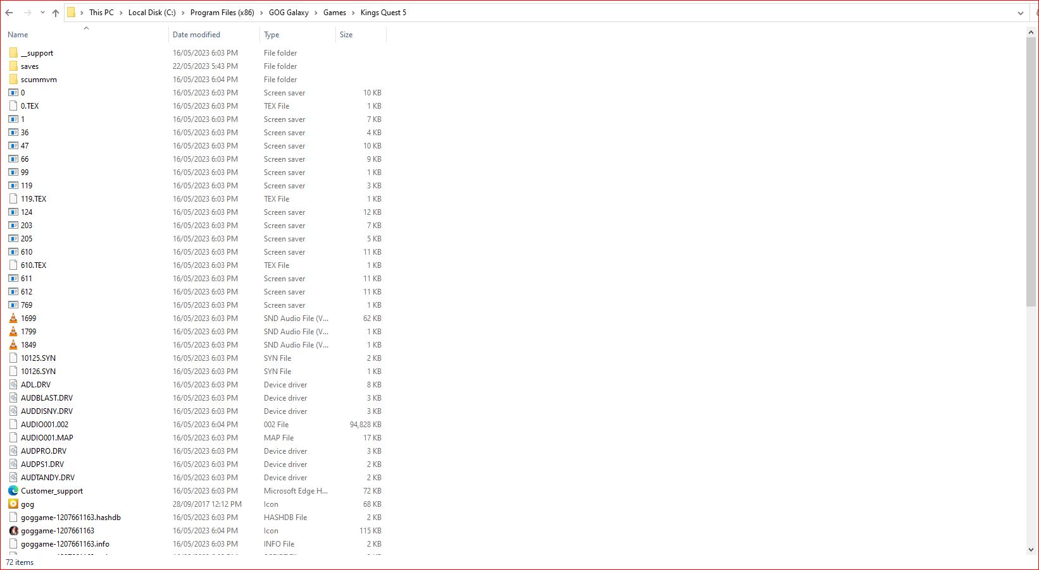Click the address bar folder icon
This screenshot has width=1039, height=570.
[71, 13]
